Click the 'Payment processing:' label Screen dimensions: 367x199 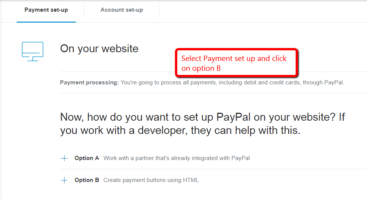click(x=90, y=82)
